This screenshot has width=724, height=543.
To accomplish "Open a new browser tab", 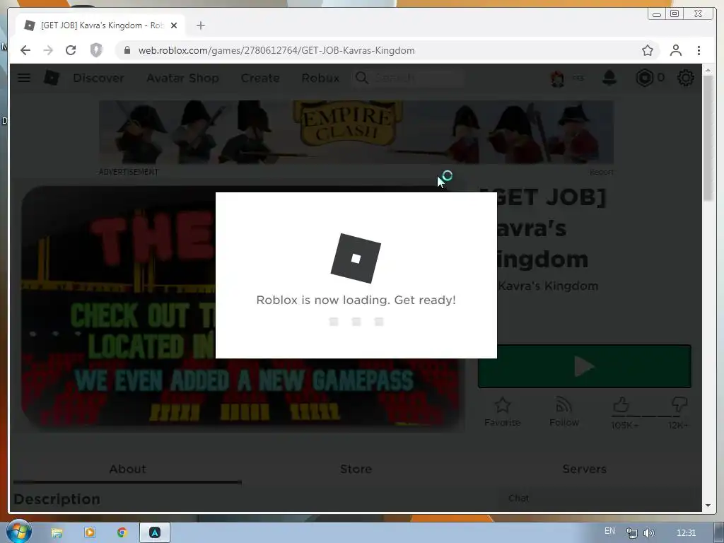I will [200, 25].
